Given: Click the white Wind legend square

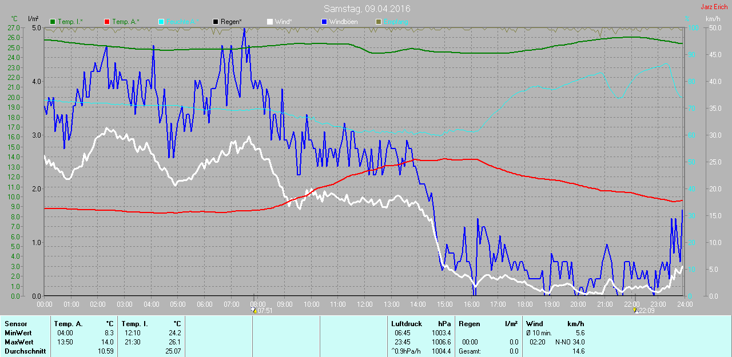Looking at the screenshot, I should coord(270,22).
